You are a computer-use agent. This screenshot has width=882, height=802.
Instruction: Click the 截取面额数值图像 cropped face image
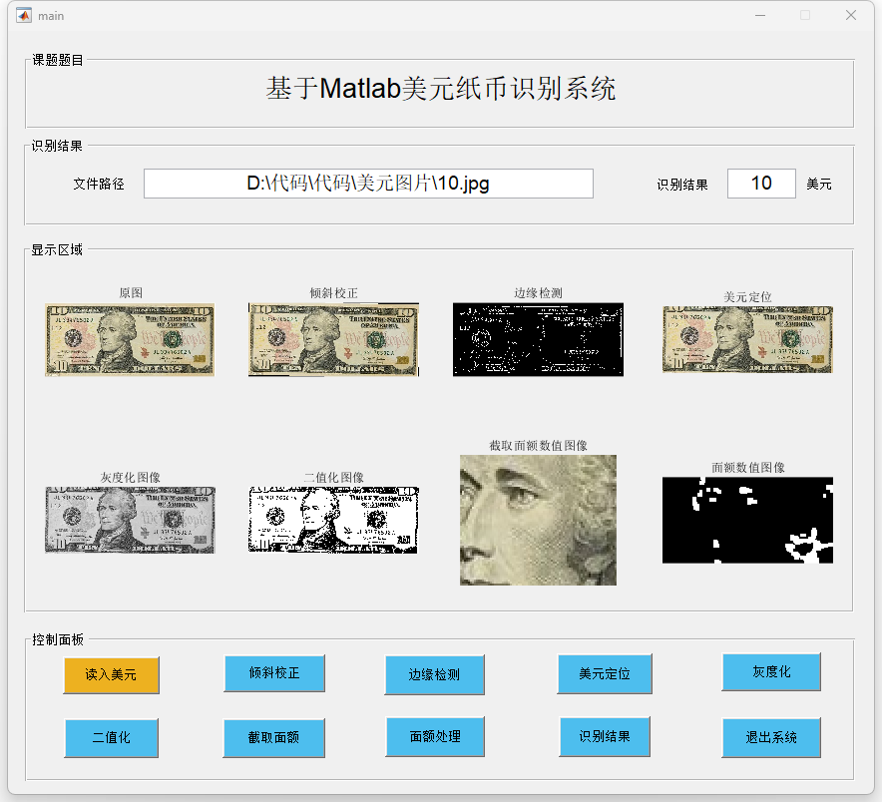[539, 521]
